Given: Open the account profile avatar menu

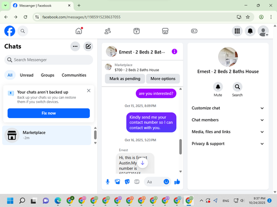Looking at the screenshot, I should click(263, 31).
